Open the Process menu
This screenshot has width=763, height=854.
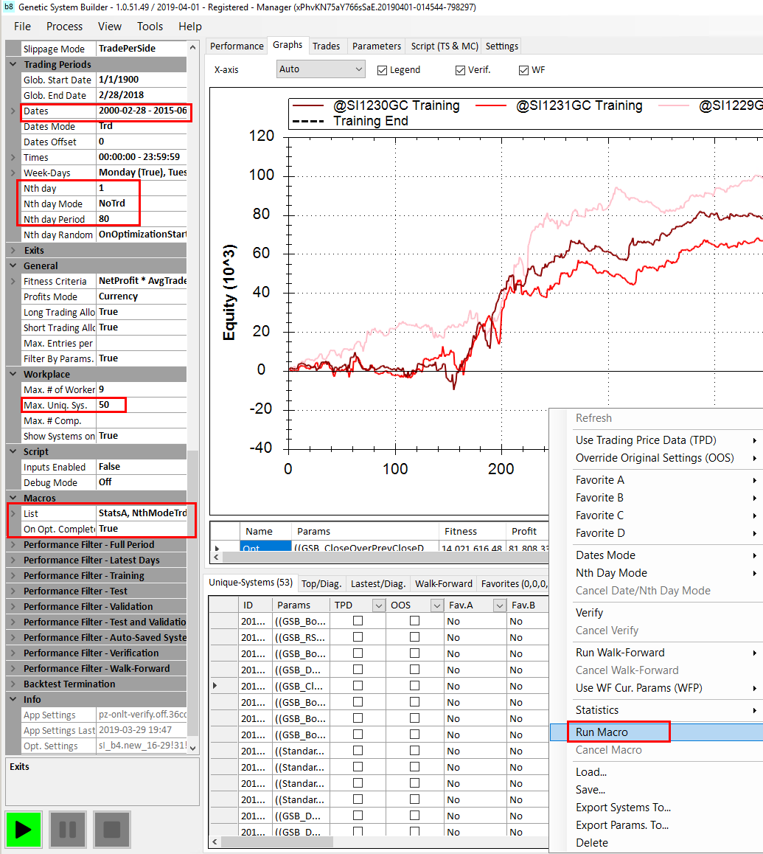point(64,26)
